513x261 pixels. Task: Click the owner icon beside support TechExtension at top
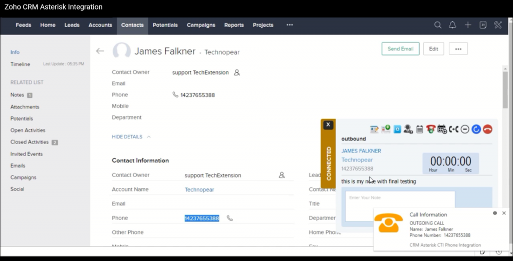(x=237, y=72)
